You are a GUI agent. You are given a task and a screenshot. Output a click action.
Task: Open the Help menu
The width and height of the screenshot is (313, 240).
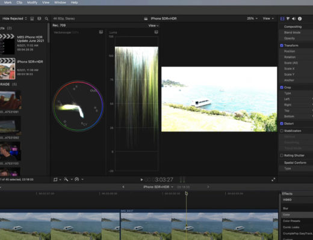[74, 2]
